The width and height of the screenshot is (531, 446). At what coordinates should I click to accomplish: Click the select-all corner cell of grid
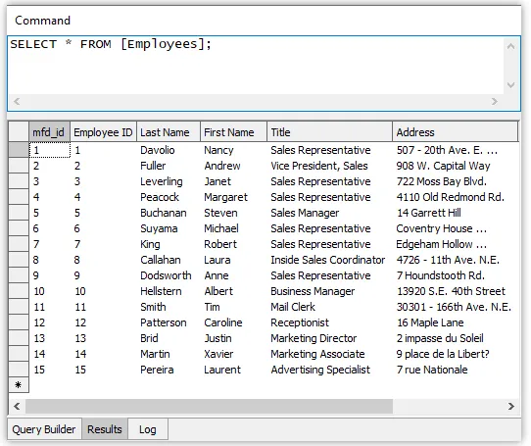coord(19,131)
